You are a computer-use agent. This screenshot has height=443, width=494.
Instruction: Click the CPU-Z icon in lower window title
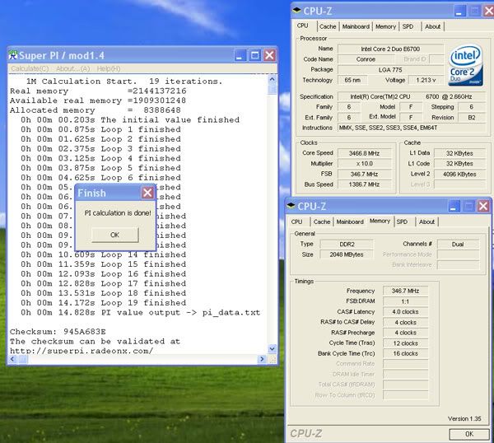pyautogui.click(x=291, y=206)
